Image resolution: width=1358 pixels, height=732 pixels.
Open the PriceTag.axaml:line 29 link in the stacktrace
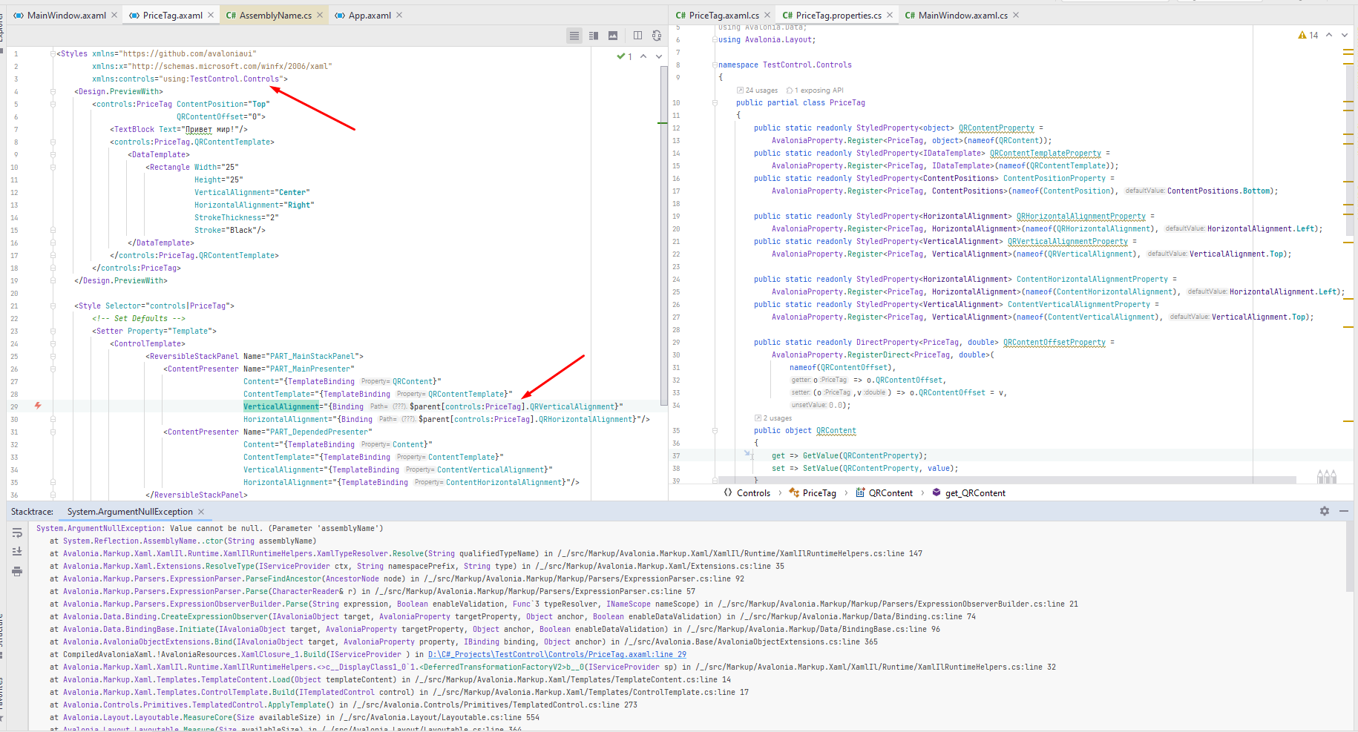pyautogui.click(x=557, y=654)
